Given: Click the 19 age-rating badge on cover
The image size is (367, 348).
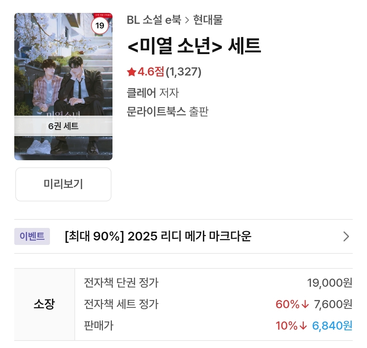Looking at the screenshot, I should pyautogui.click(x=100, y=26).
